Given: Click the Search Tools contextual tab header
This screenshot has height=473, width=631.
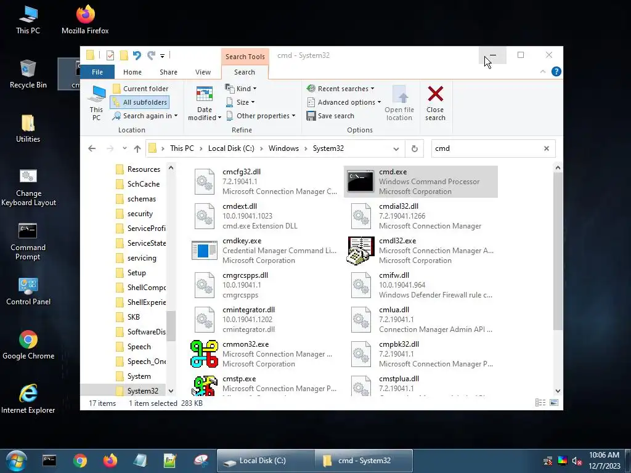Looking at the screenshot, I should (x=245, y=57).
